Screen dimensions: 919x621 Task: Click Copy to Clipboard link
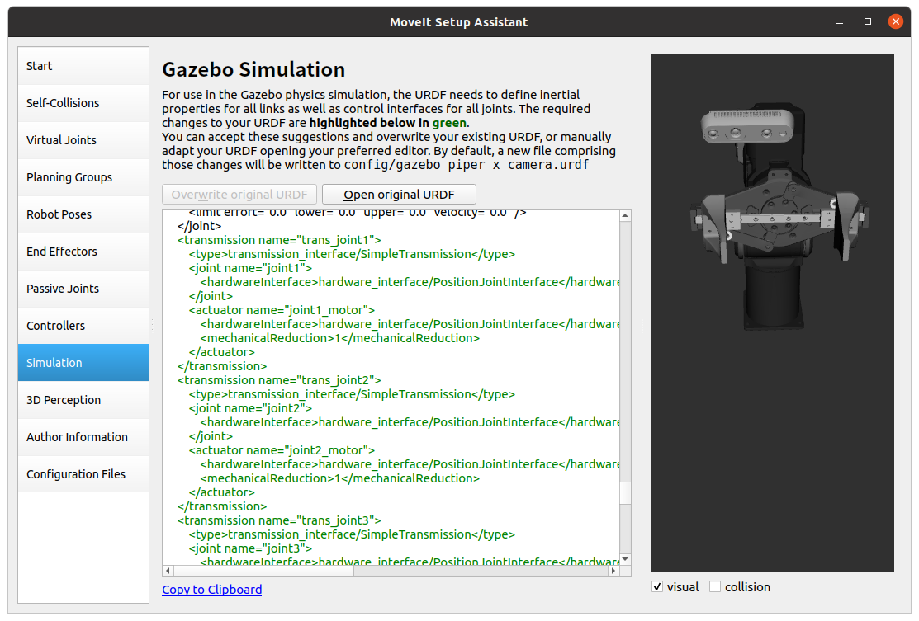click(x=212, y=590)
